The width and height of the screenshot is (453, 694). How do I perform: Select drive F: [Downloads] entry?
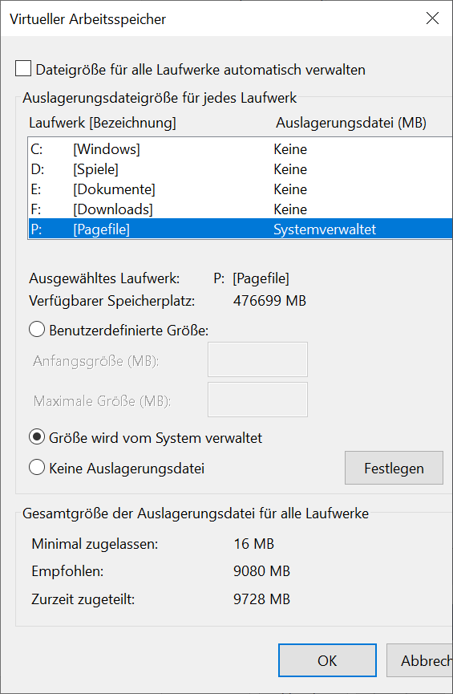tap(241, 209)
